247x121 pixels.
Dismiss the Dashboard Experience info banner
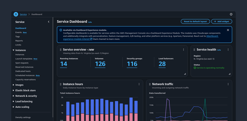click(x=228, y=30)
